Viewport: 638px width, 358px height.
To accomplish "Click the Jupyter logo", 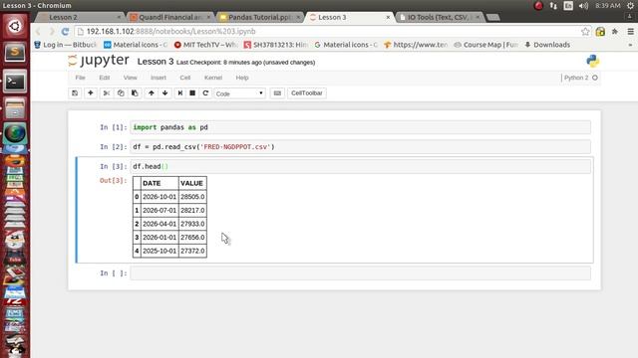I will [99, 61].
